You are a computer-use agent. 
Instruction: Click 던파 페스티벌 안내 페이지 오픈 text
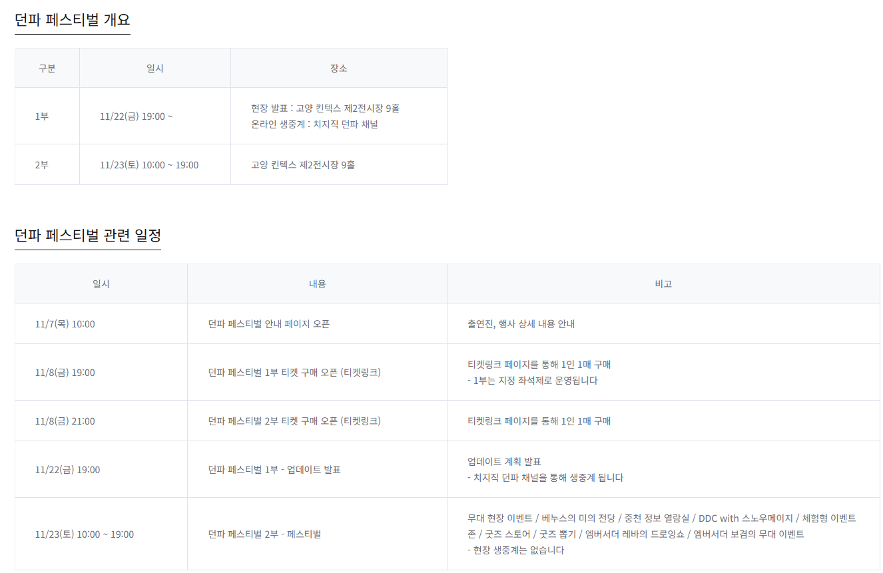pyautogui.click(x=269, y=324)
